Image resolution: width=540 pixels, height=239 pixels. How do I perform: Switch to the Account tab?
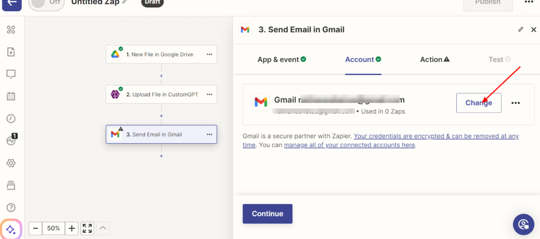click(x=363, y=59)
